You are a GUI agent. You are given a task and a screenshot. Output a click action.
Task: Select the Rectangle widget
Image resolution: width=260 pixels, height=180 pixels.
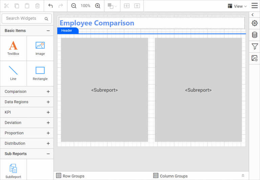40,73
